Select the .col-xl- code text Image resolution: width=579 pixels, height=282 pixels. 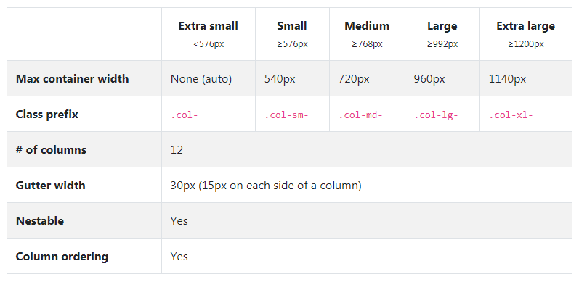click(x=511, y=115)
